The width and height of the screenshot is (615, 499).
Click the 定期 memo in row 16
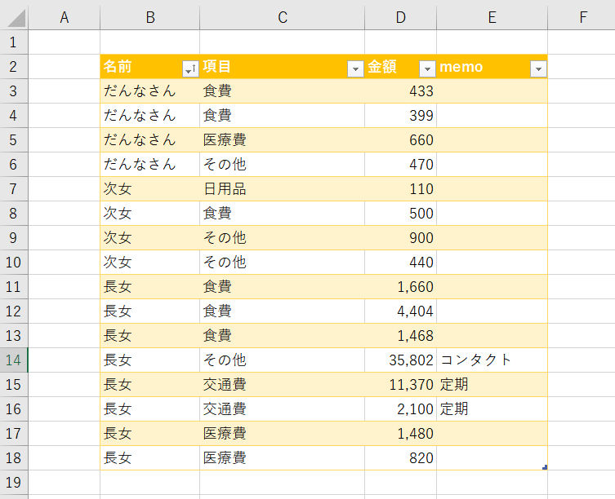point(492,409)
